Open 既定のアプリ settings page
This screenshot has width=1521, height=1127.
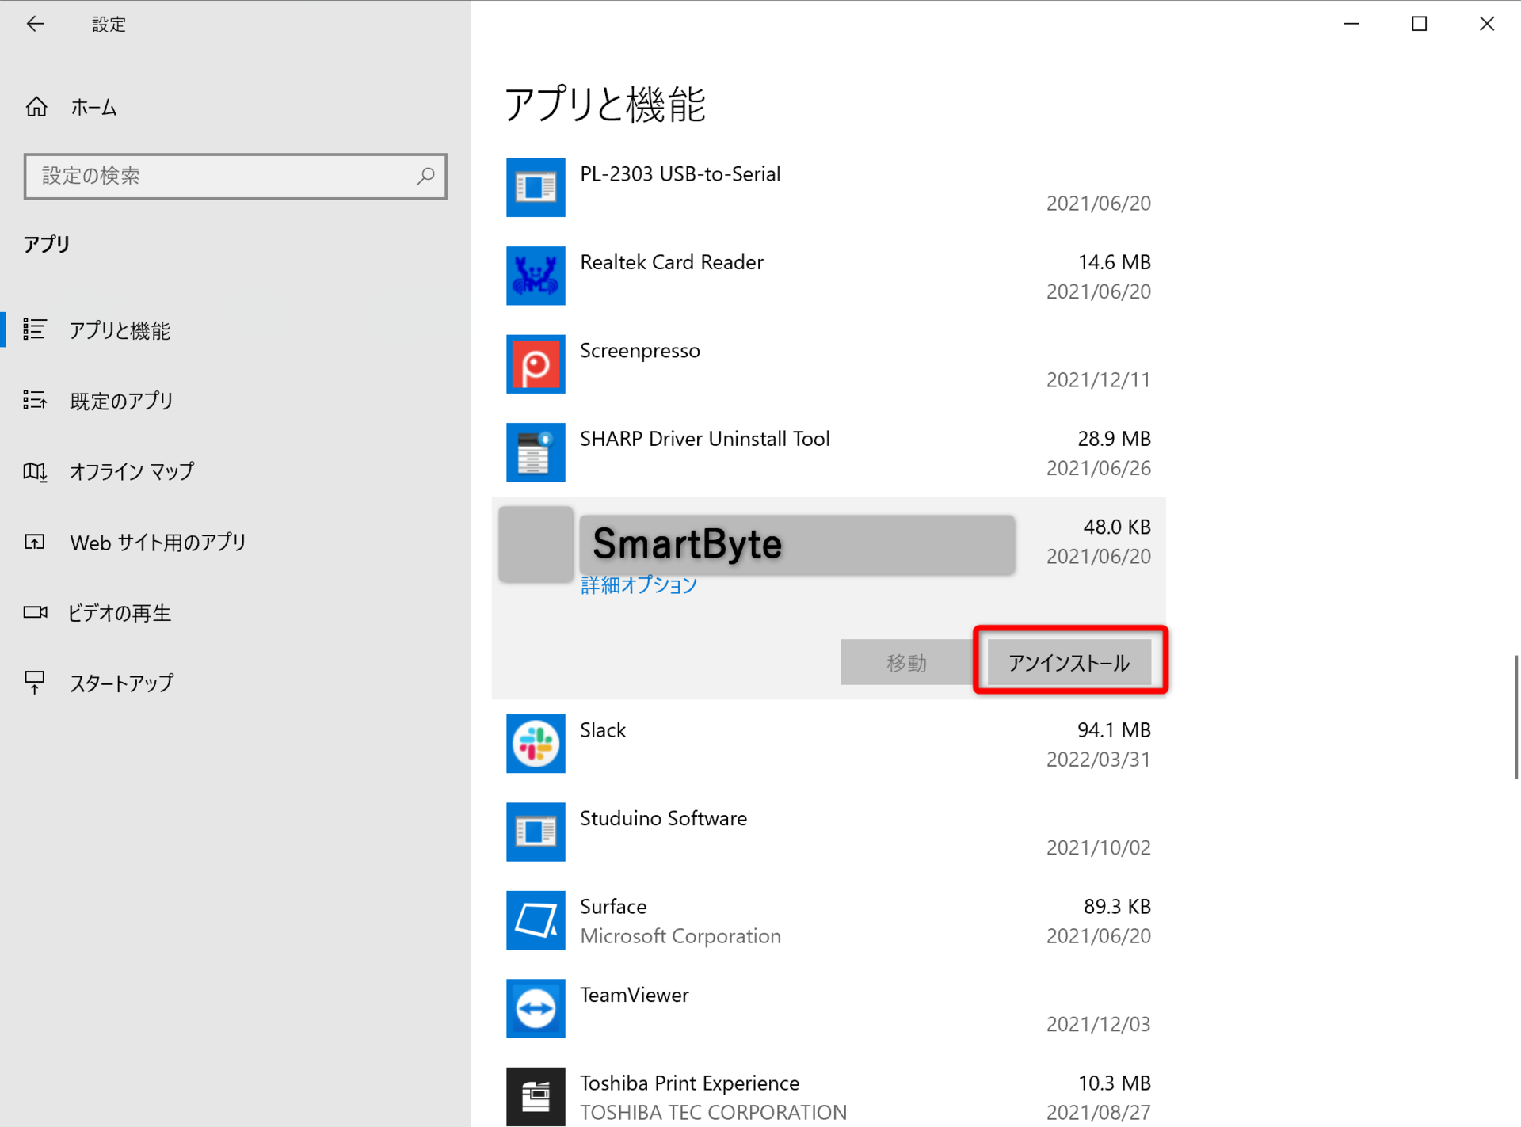120,401
